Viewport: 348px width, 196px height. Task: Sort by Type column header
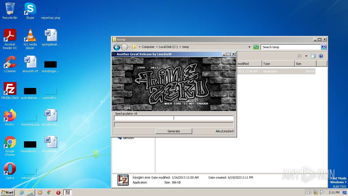(x=278, y=64)
